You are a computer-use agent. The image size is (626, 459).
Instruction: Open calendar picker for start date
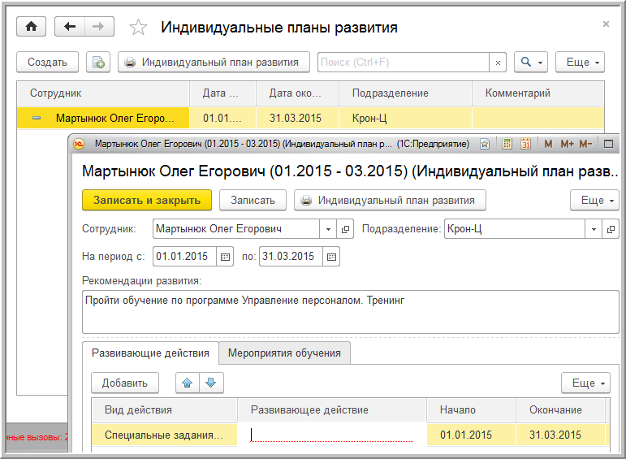point(225,257)
